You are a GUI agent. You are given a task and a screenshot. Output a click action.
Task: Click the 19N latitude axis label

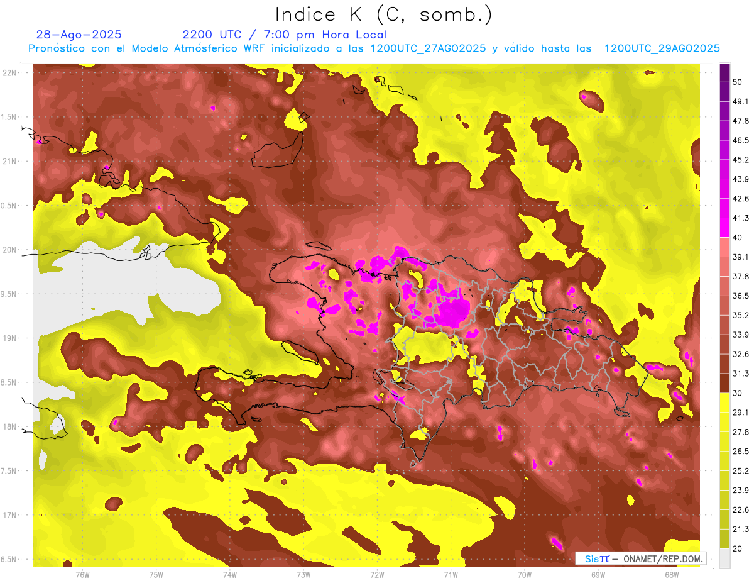click(x=11, y=338)
